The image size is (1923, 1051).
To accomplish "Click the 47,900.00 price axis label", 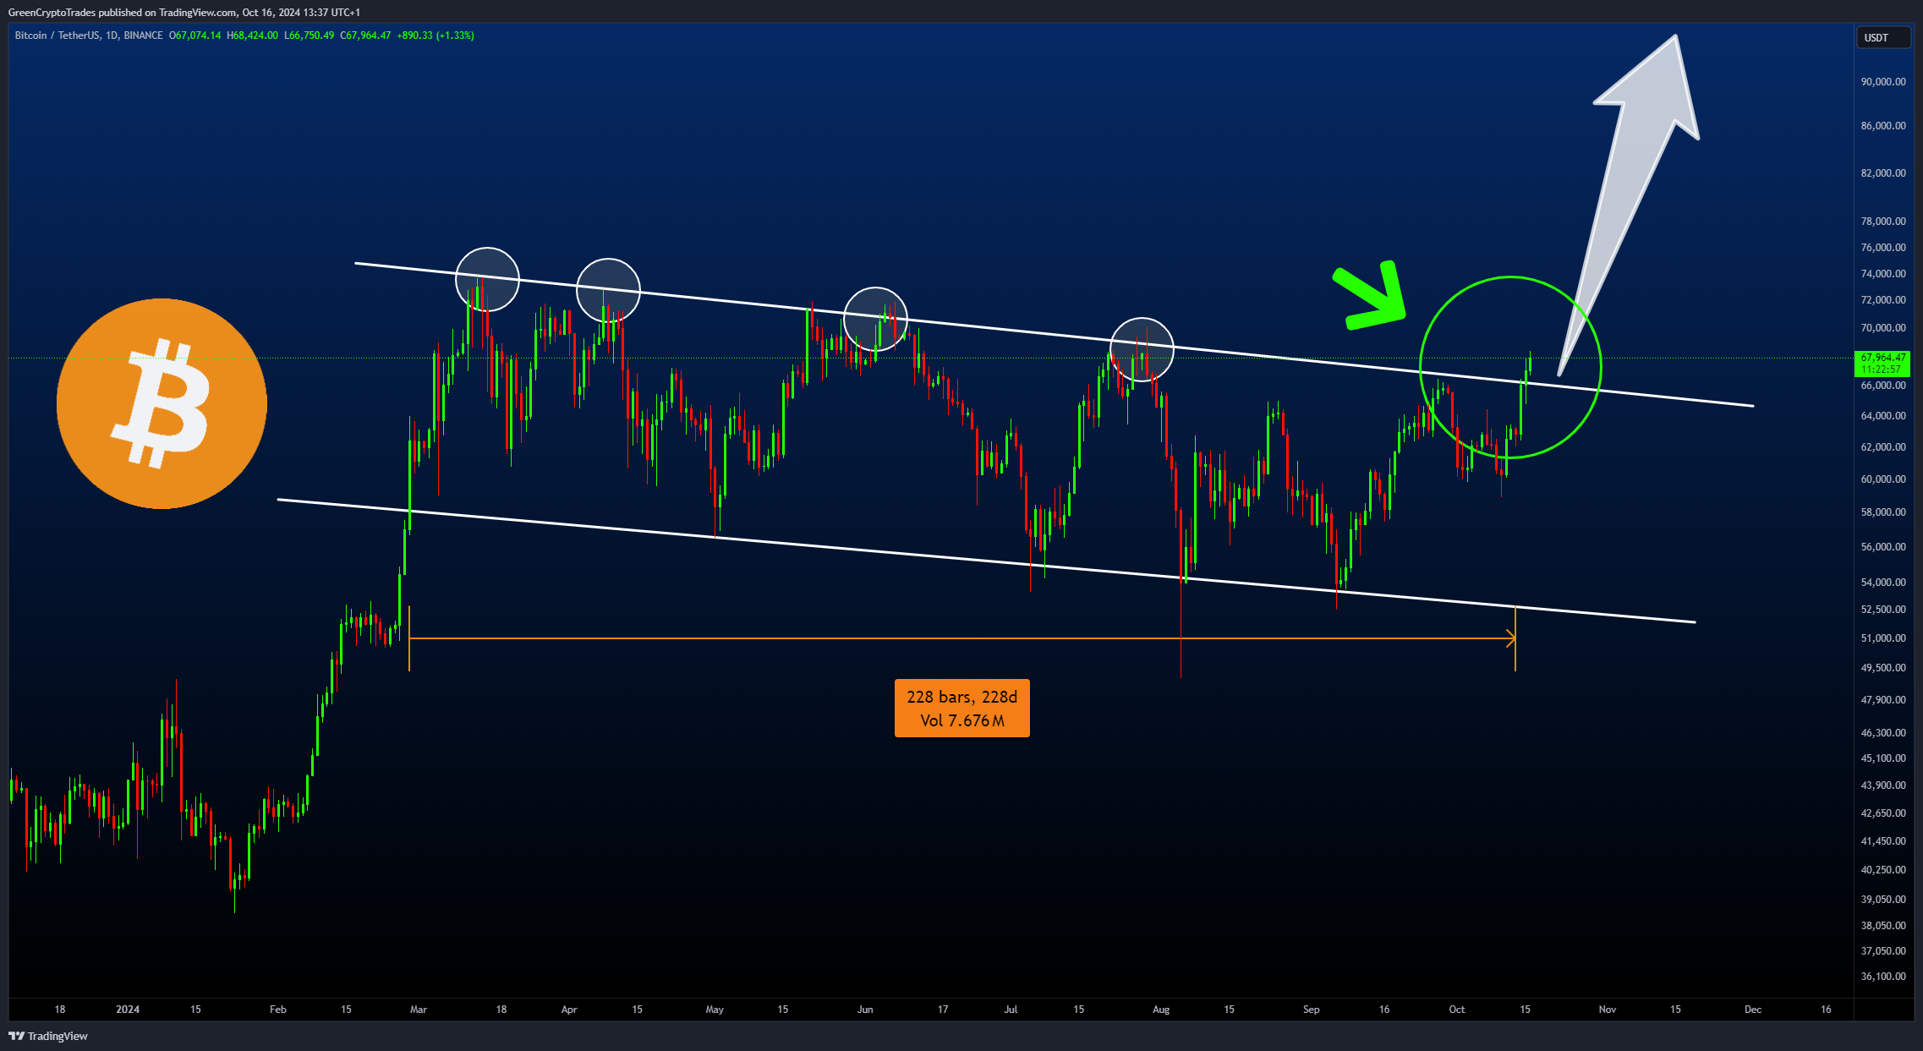I will coord(1883,700).
